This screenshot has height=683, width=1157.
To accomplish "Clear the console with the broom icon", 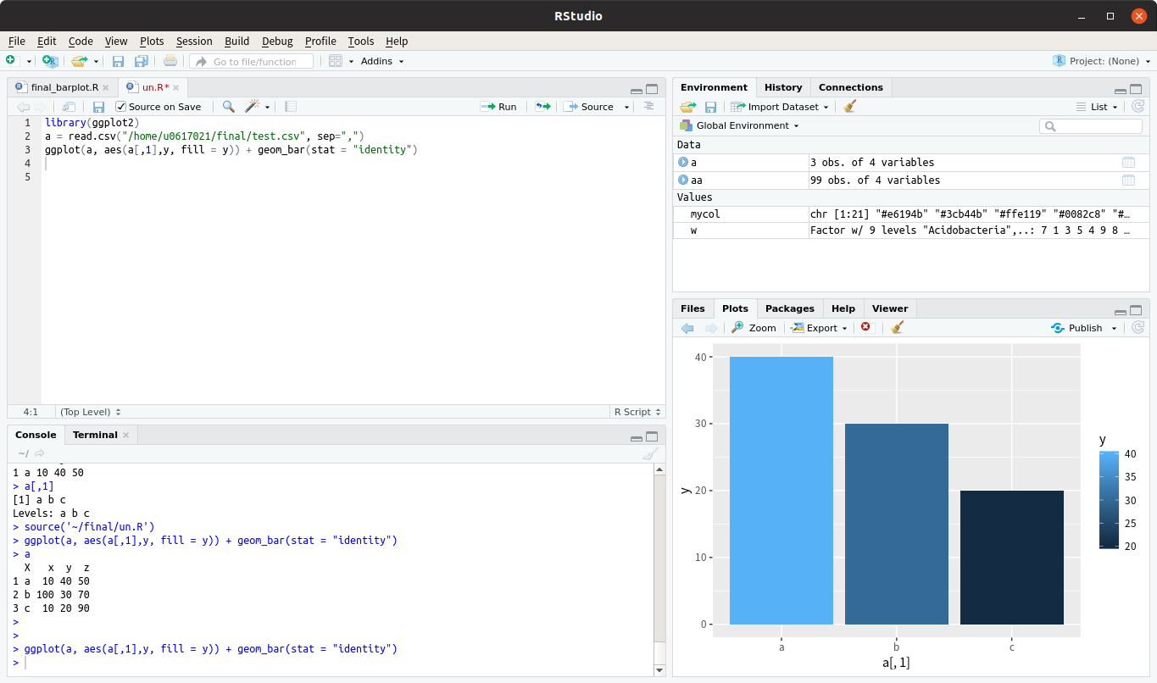I will point(650,454).
